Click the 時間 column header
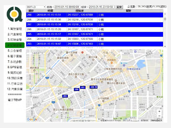The width and height of the screenshot is (171, 128). pyautogui.click(x=50, y=11)
